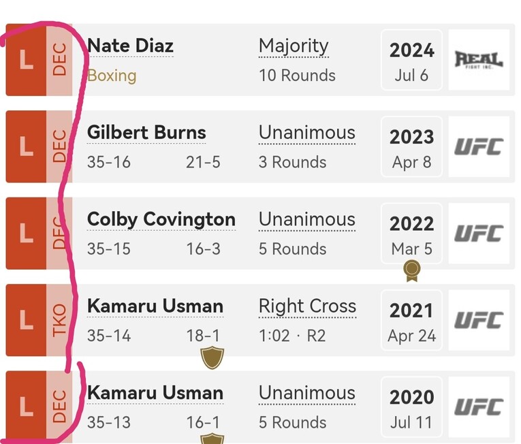Click the Boxing label under Nate Diaz
521x444 pixels.
pyautogui.click(x=112, y=76)
